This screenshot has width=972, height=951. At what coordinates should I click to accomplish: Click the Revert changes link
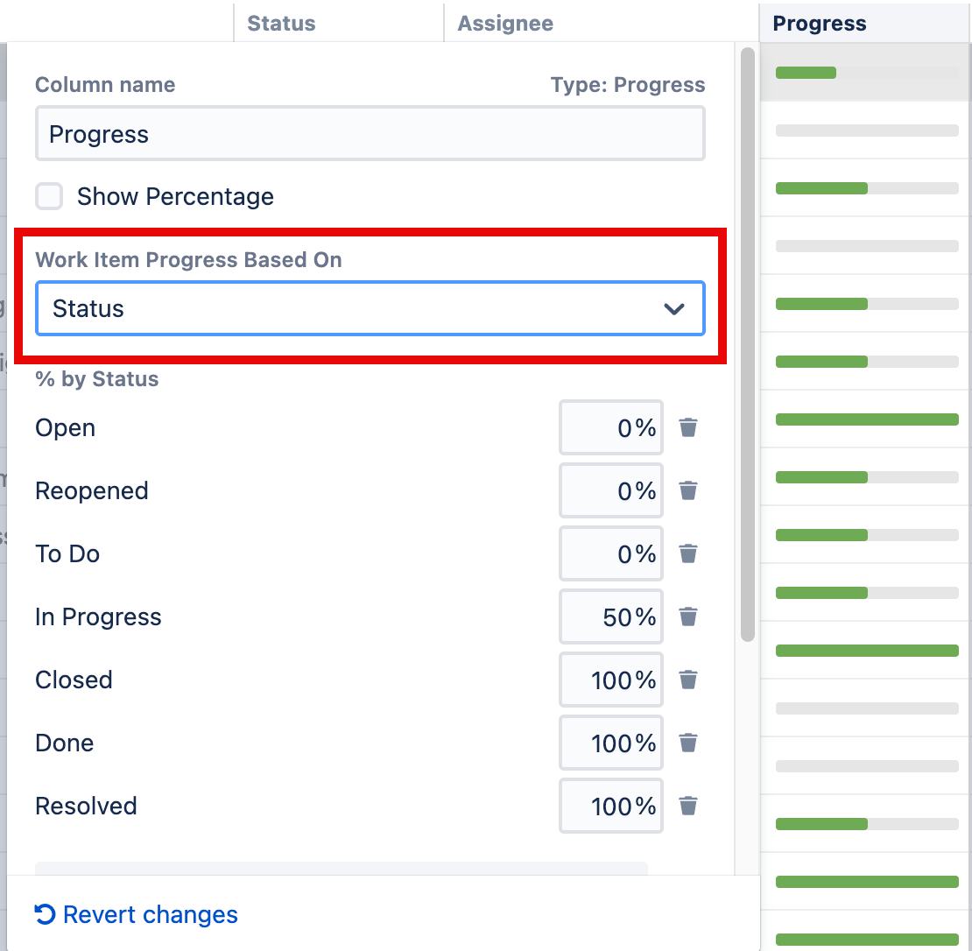[x=149, y=914]
